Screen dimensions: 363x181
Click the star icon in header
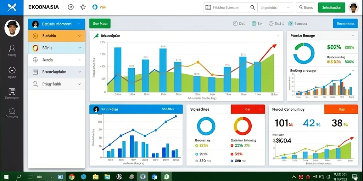[83, 7]
